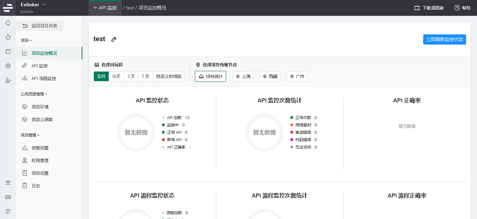The height and width of the screenshot is (219, 477).
Task: Click the pencil edit icon beside test
Action: 114,39
